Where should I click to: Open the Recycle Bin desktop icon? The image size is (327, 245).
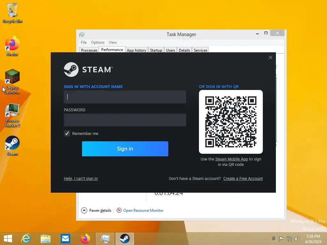(12, 13)
